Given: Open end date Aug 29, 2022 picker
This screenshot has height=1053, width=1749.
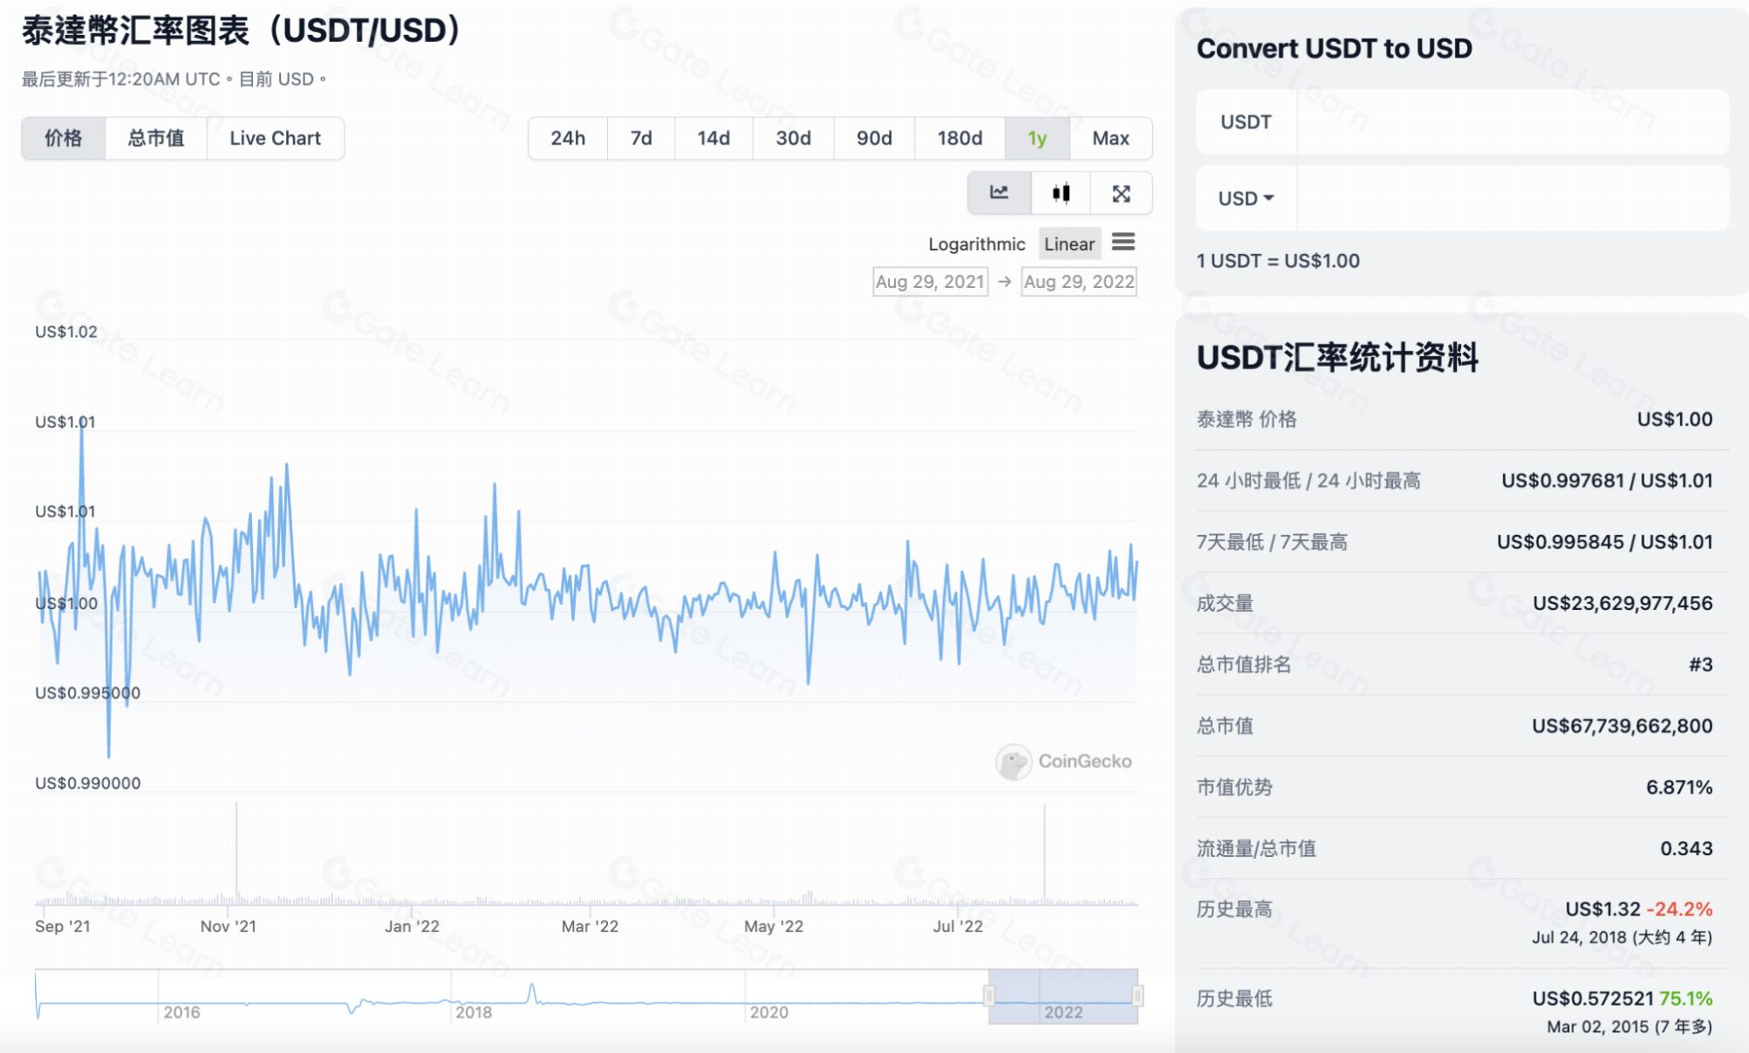Looking at the screenshot, I should [x=1079, y=282].
